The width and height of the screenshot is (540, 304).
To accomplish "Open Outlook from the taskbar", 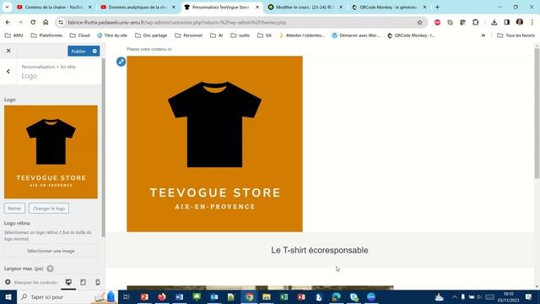I will click(x=214, y=296).
